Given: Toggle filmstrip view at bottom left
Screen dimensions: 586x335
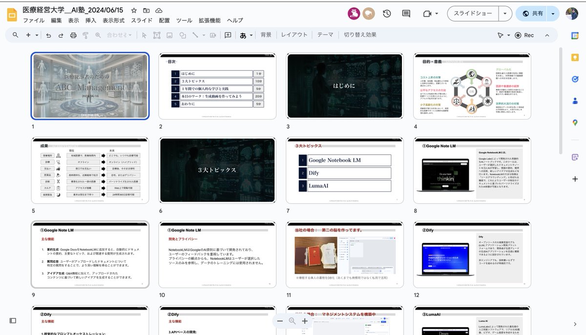Looking at the screenshot, I should click(13, 320).
